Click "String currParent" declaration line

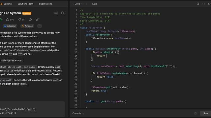point(133,66)
